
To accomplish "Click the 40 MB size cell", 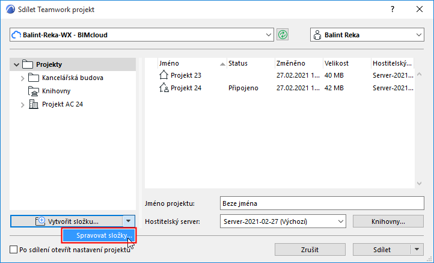I will (334, 75).
